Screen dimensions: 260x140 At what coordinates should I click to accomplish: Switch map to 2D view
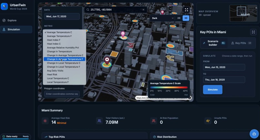pos(179,18)
